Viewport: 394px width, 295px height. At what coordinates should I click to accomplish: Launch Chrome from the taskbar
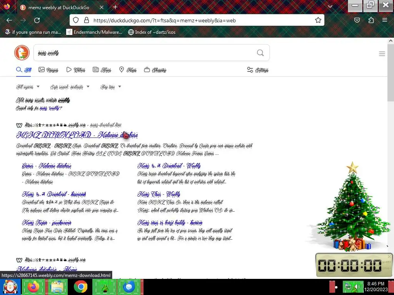point(81,287)
